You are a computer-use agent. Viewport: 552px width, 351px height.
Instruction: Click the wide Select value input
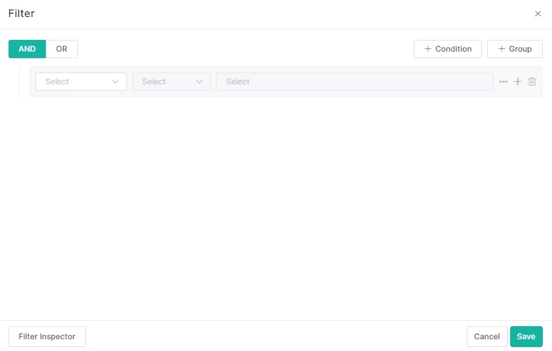pos(354,82)
